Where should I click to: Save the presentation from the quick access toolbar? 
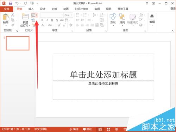(x=11, y=3)
